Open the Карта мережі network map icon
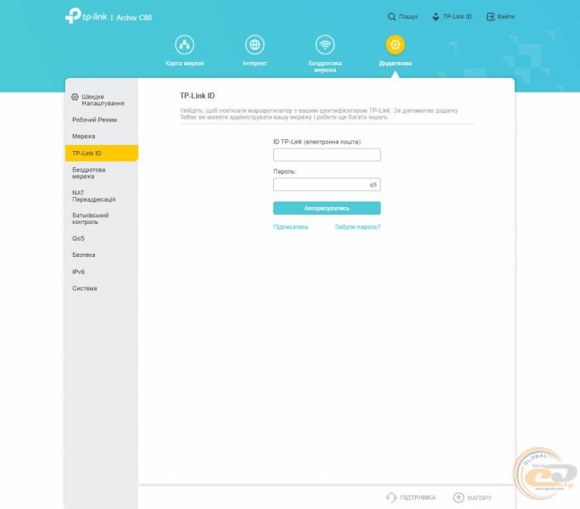The height and width of the screenshot is (509, 580). click(x=185, y=45)
